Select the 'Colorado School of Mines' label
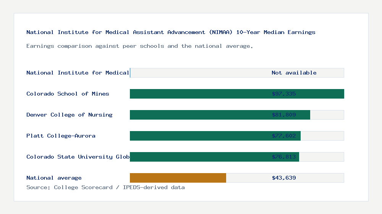This screenshot has height=214, width=382. click(x=68, y=94)
